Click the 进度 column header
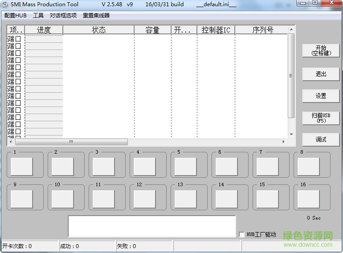Screen dimensions: 343x253 pyautogui.click(x=44, y=30)
